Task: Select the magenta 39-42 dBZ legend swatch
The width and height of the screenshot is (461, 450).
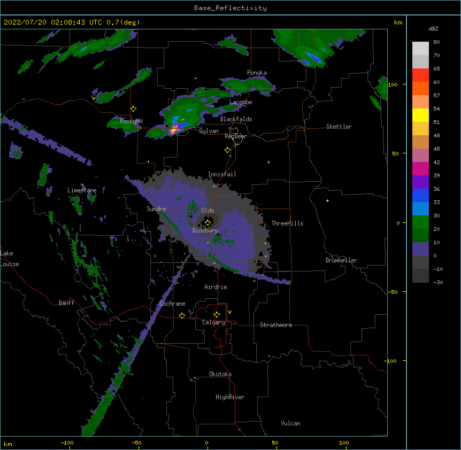Action: pyautogui.click(x=420, y=168)
